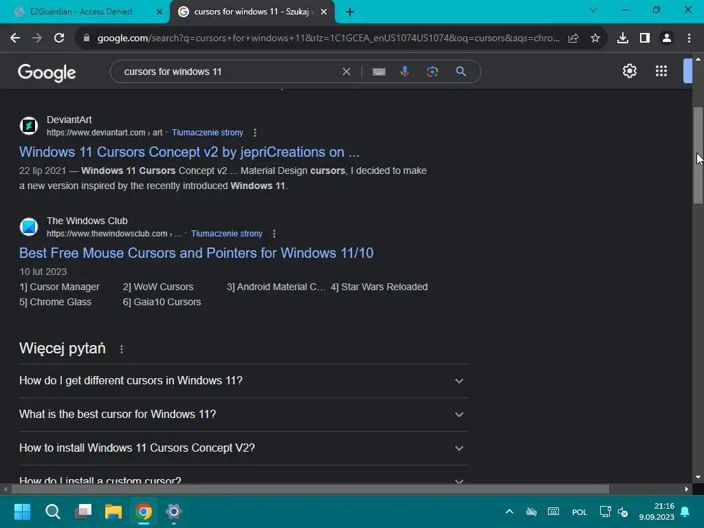Go back to the previous page

pos(15,38)
